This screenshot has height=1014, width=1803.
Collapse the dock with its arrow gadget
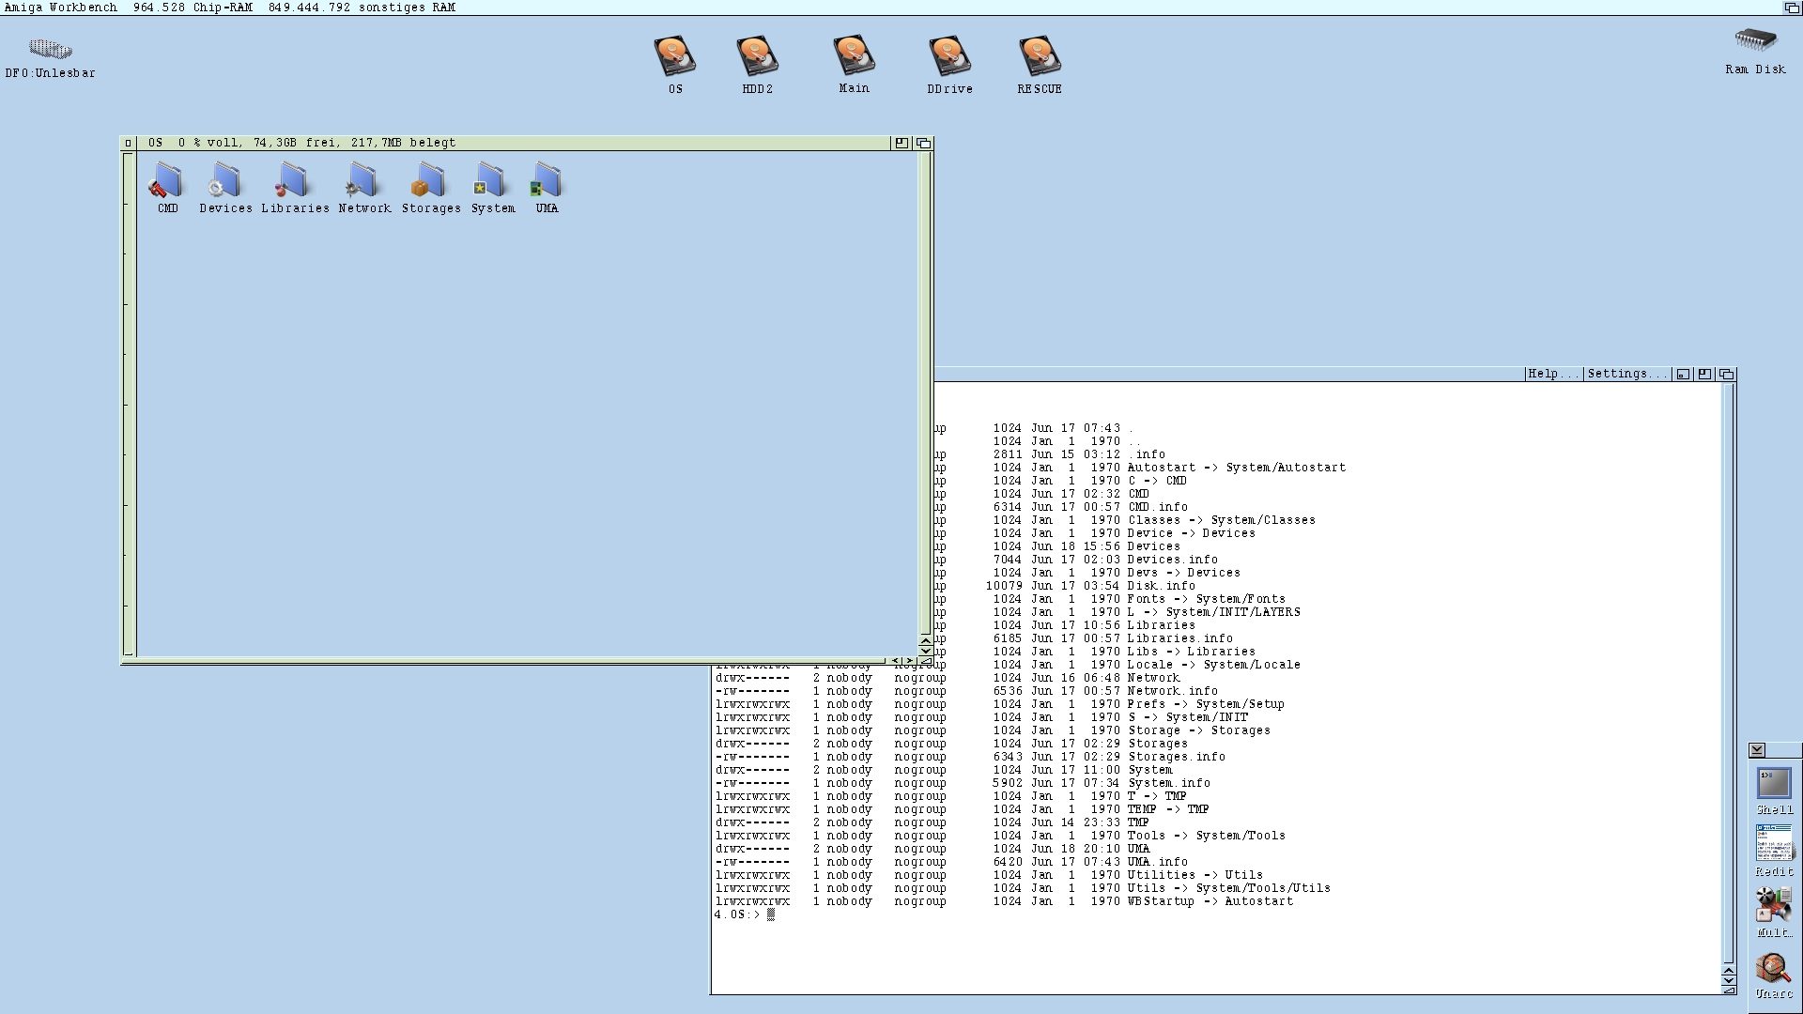1757,750
